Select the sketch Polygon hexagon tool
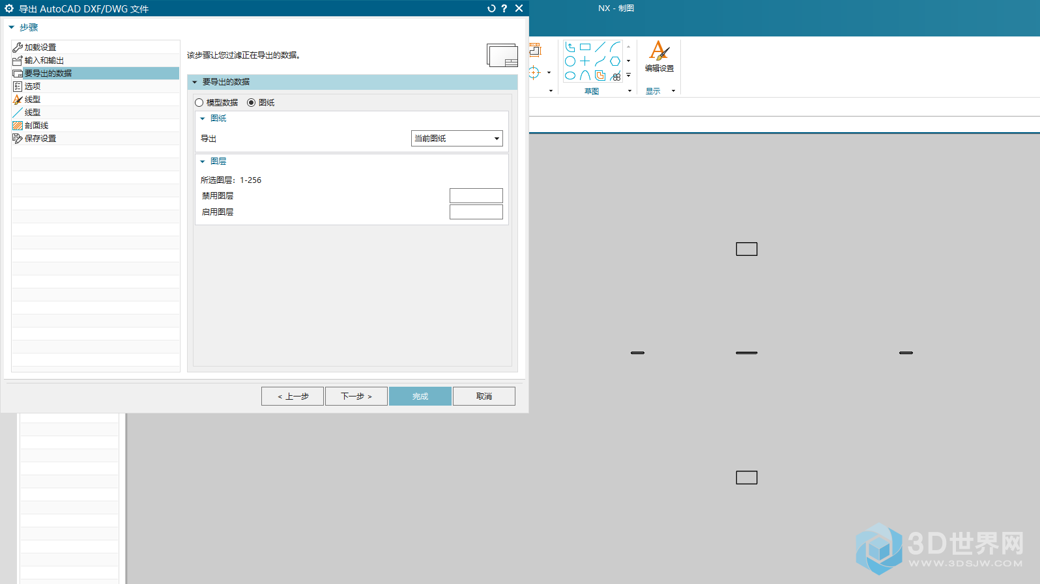 (x=615, y=61)
